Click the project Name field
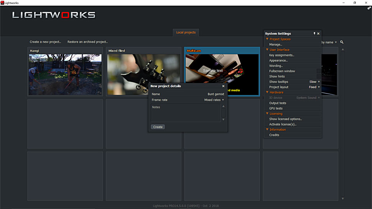Viewport: 372px width, 209px height. (x=188, y=94)
